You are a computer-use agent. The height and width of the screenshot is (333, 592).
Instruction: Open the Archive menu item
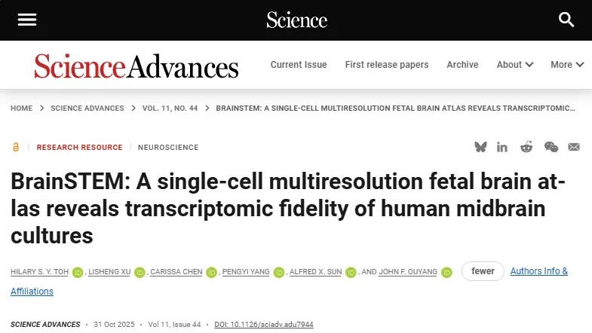462,65
